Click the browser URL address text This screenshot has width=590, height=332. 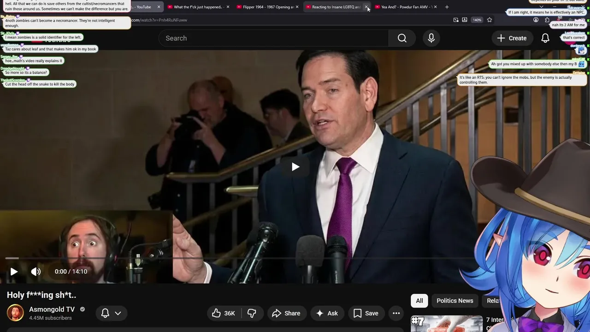point(159,20)
